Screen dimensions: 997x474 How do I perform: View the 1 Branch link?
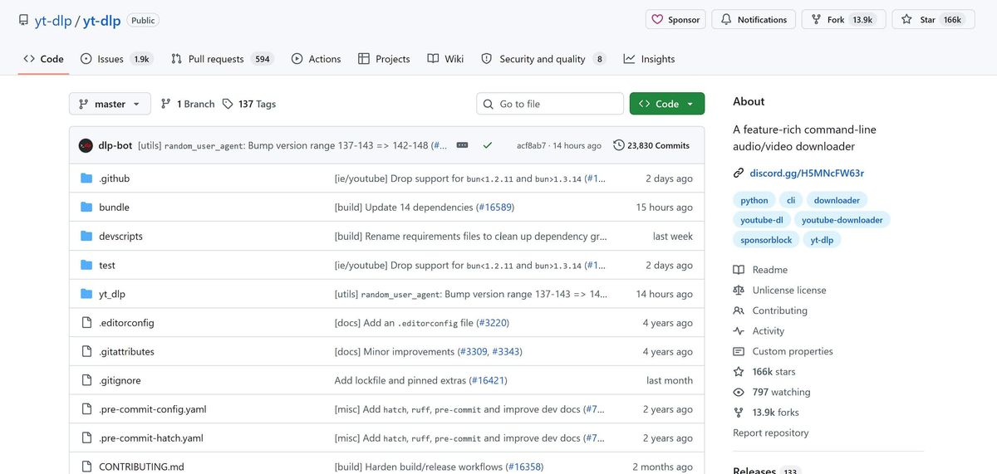tap(188, 104)
